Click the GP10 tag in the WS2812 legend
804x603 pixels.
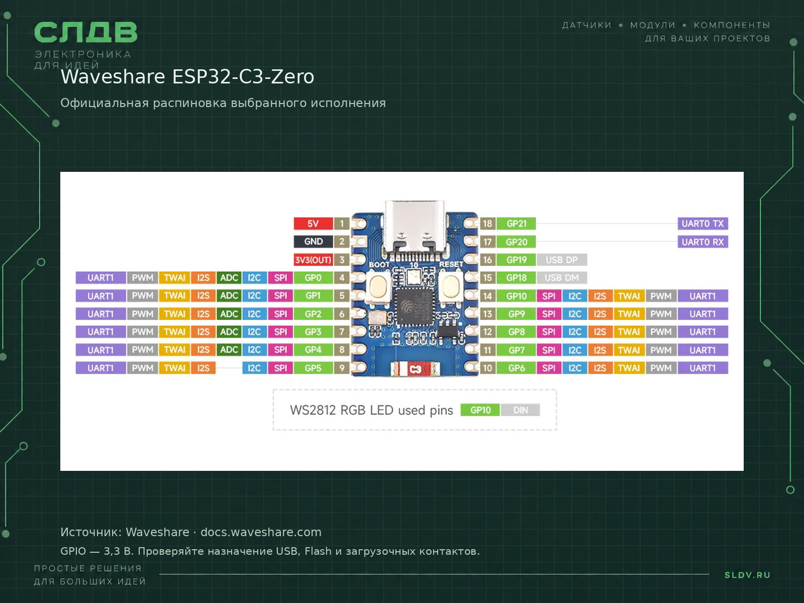(480, 410)
